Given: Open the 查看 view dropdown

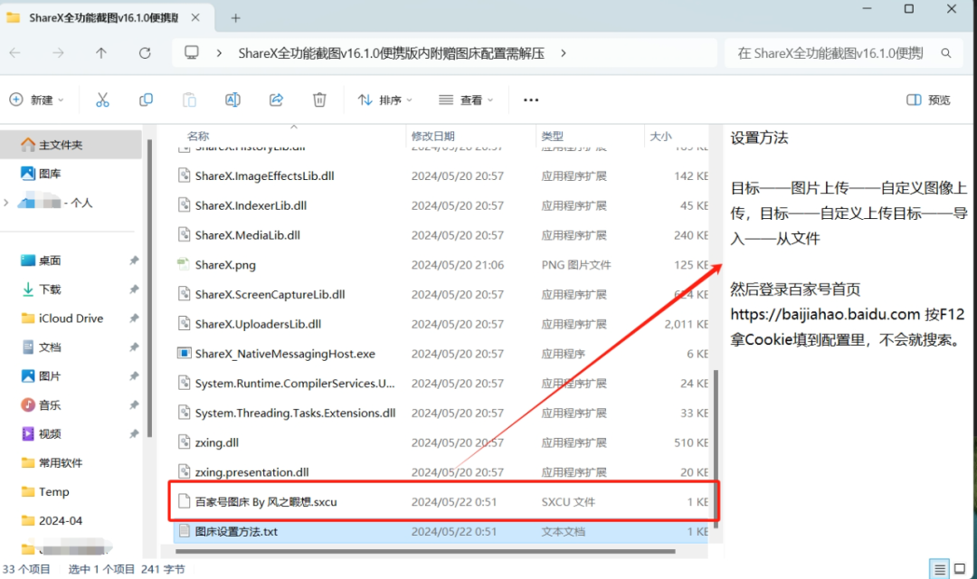Looking at the screenshot, I should click(466, 100).
